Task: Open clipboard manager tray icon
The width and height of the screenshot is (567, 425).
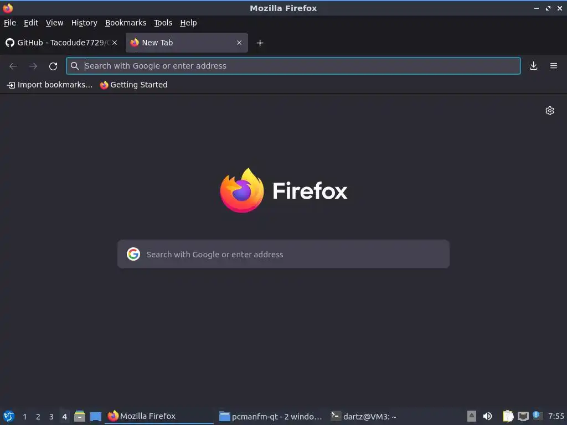Action: [x=508, y=416]
